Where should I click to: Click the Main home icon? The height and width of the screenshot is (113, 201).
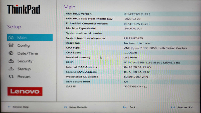pos(11,38)
